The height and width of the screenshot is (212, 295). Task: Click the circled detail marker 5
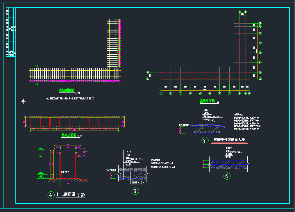pyautogui.click(x=135, y=191)
